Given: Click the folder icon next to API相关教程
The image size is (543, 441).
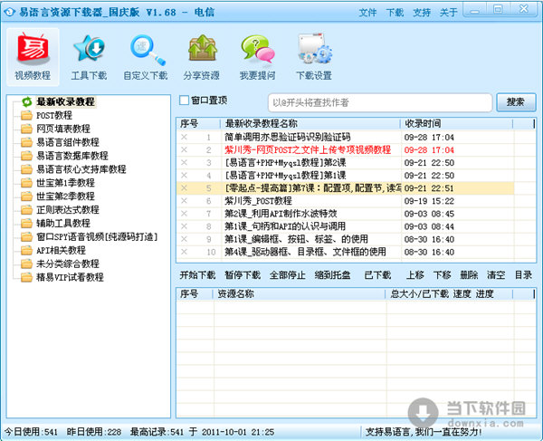Looking at the screenshot, I should 26,251.
